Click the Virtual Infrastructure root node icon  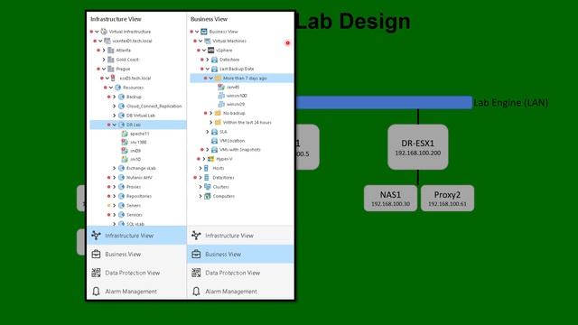pyautogui.click(x=104, y=32)
